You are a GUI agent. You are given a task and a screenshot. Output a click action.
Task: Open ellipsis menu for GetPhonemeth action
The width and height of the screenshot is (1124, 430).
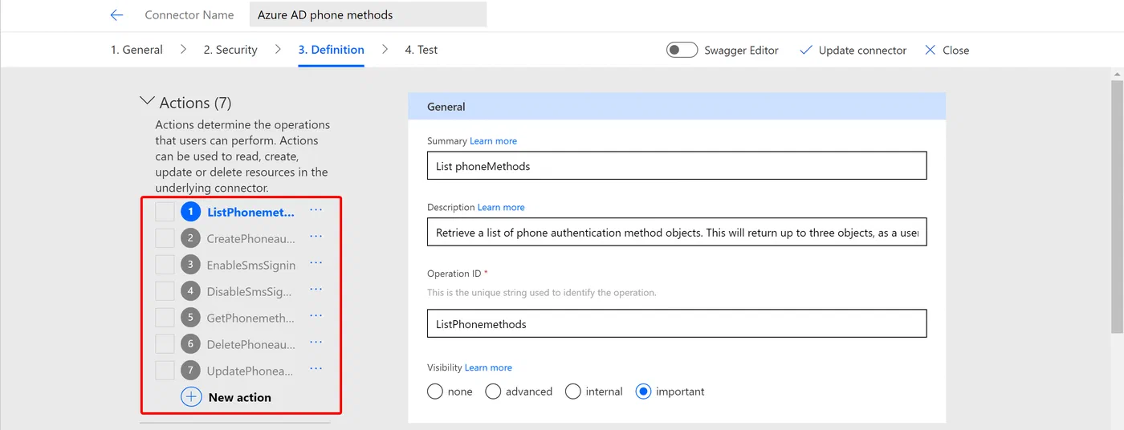(x=316, y=316)
